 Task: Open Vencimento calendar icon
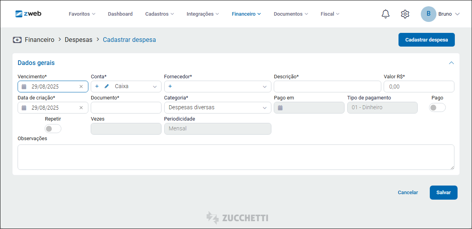point(24,87)
